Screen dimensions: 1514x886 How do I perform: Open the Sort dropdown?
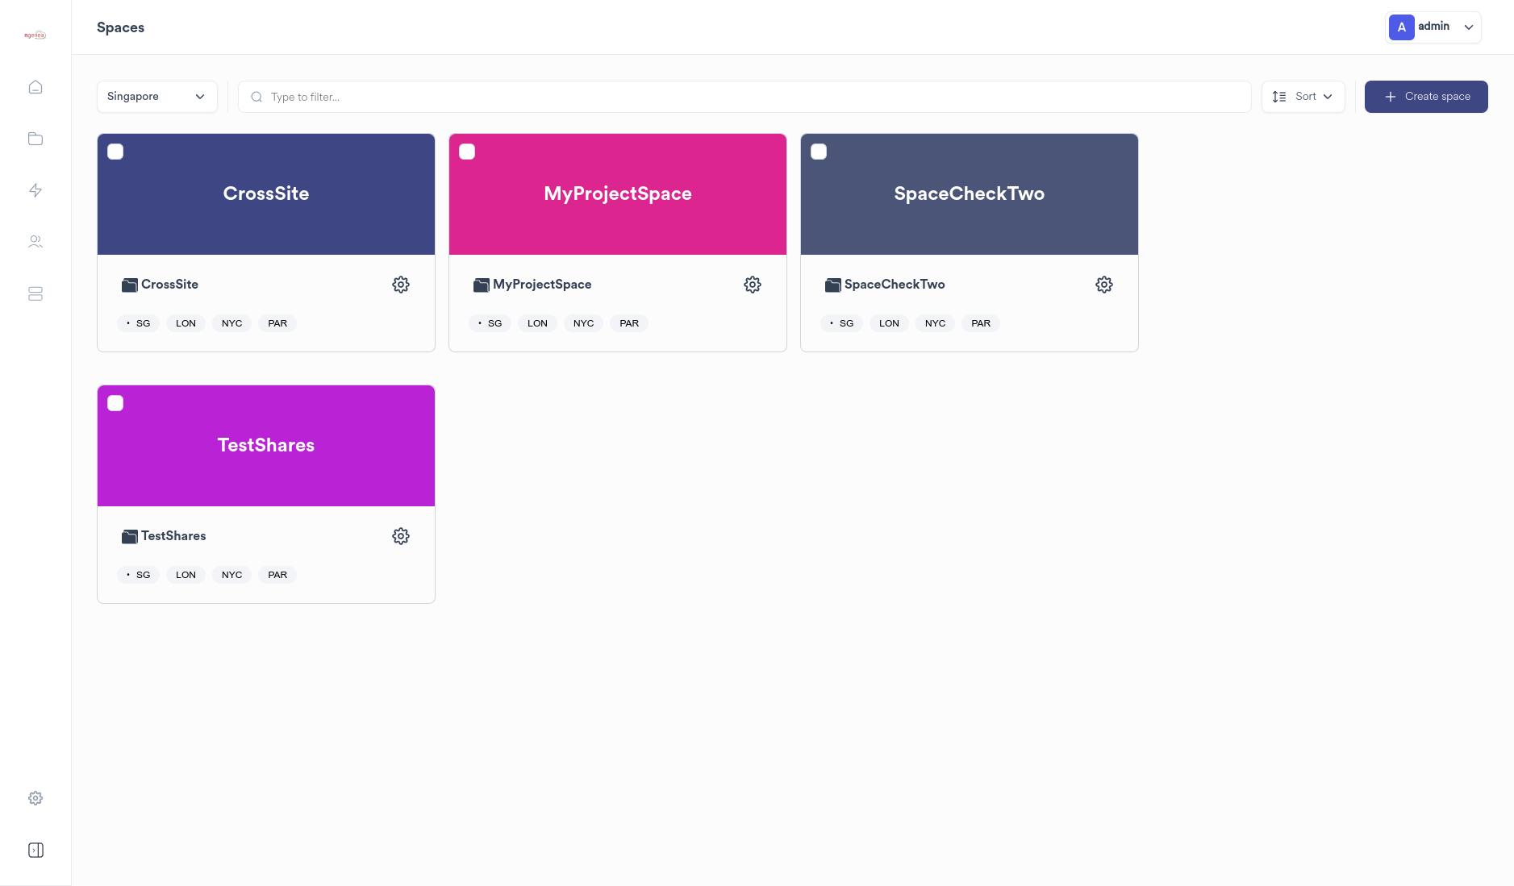coord(1303,97)
